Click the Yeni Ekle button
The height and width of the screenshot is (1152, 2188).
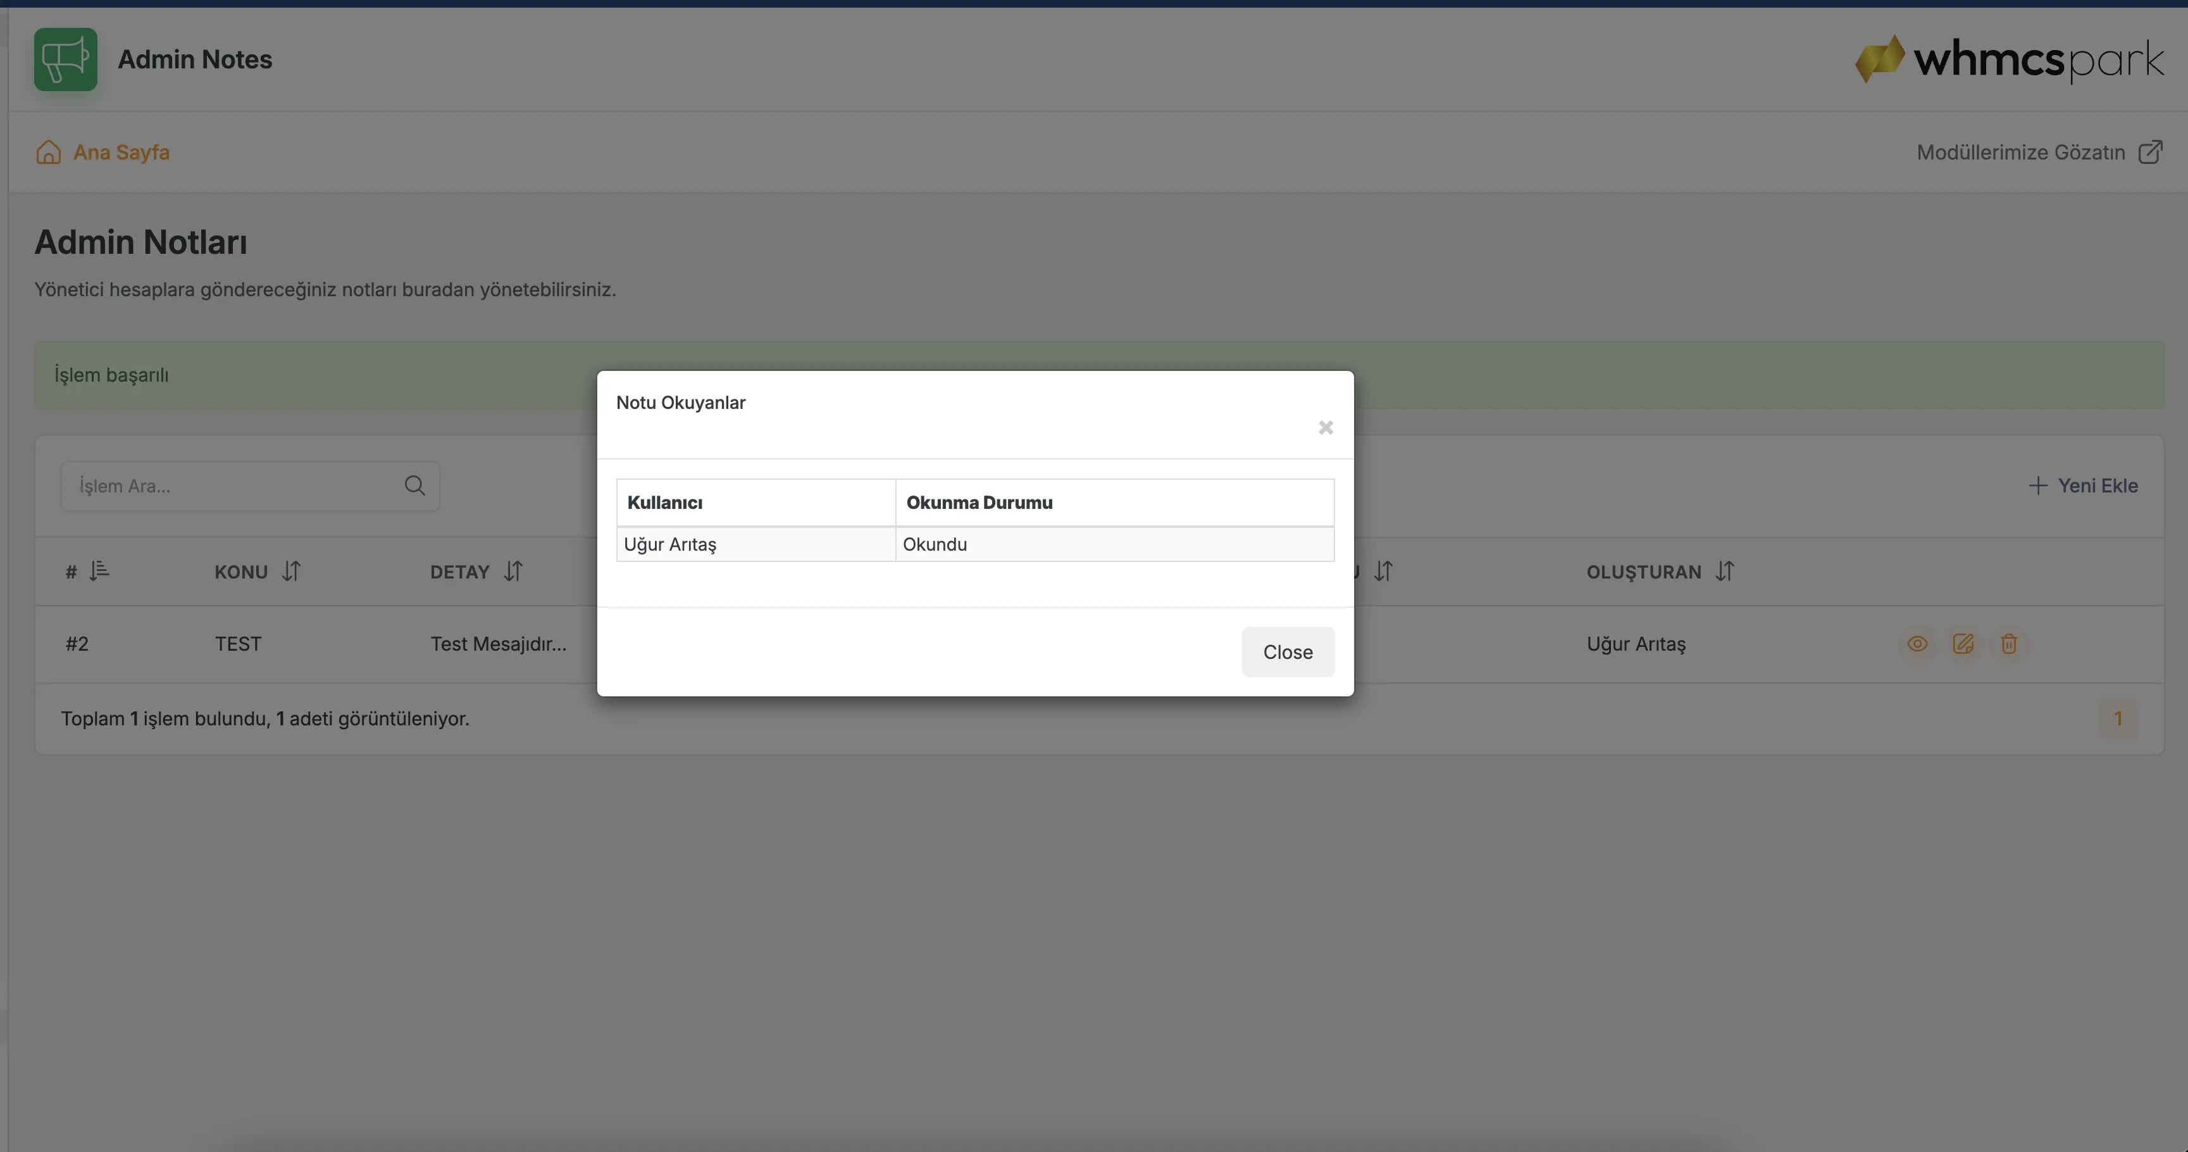click(x=2083, y=485)
